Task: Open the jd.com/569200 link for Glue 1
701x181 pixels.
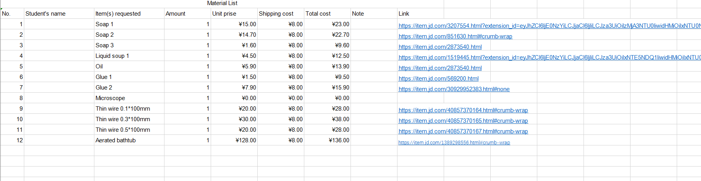Action: 438,79
